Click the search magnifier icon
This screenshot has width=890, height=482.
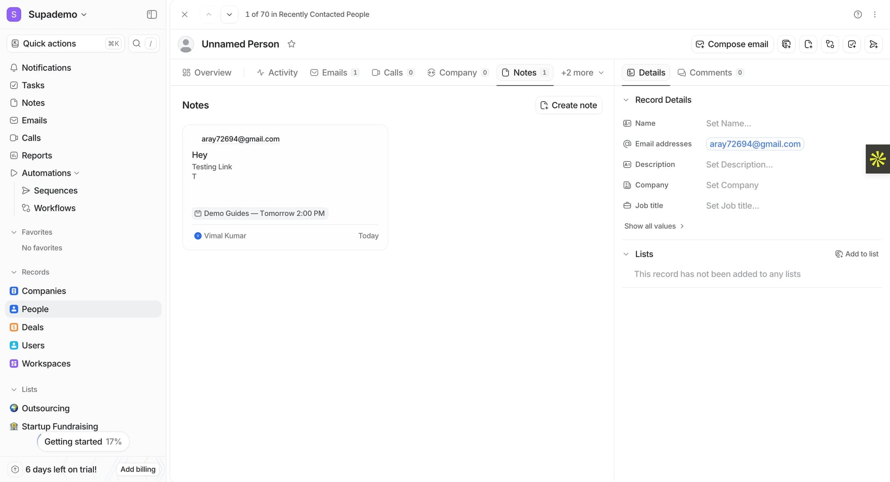pyautogui.click(x=136, y=43)
